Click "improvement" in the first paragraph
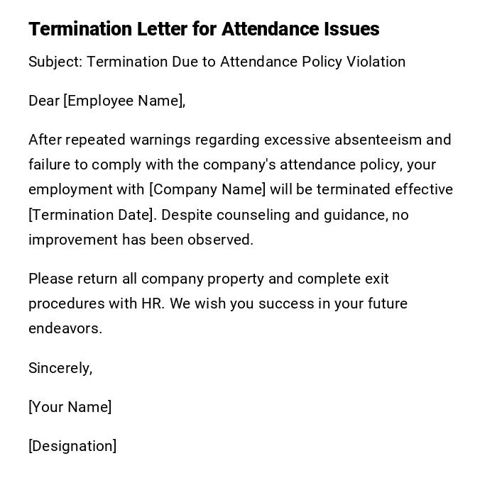497x490 pixels. coord(73,240)
